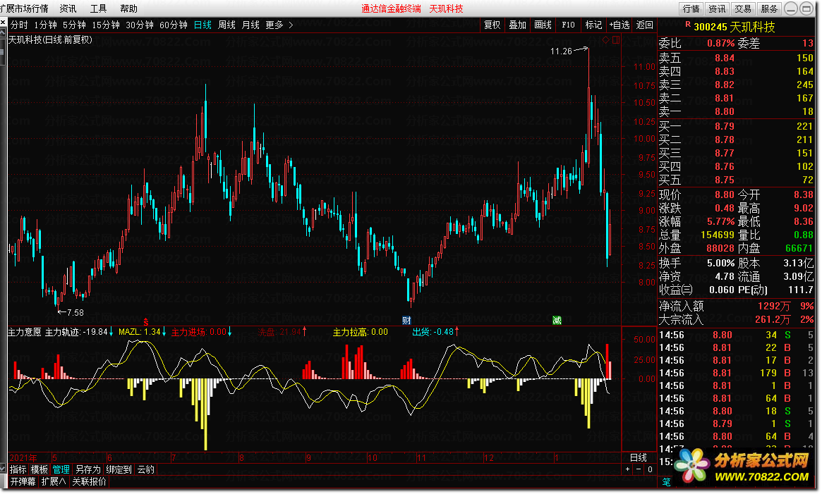Open the 画线 drawing tools
Viewport: 822px width, 494px height.
click(543, 25)
